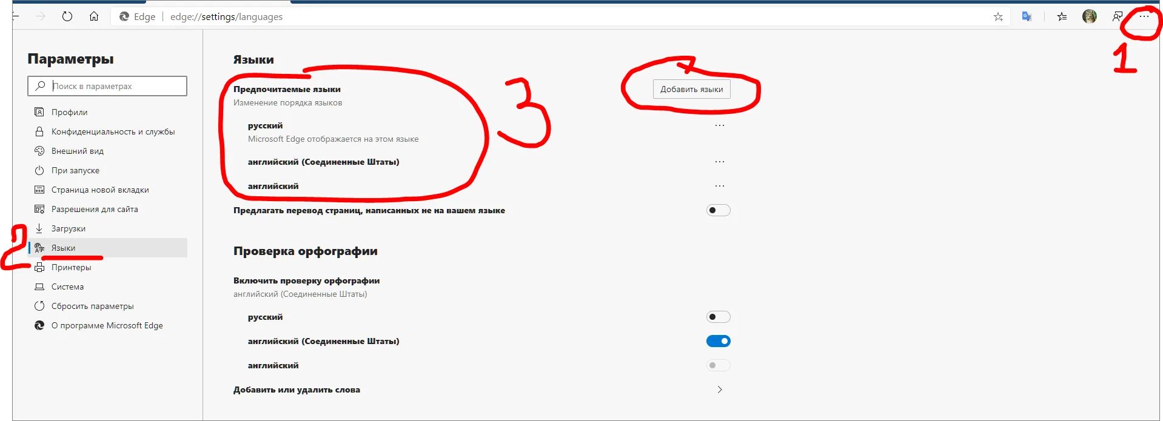Image resolution: width=1163 pixels, height=421 pixels.
Task: Toggle the disabled английский spell check switch
Action: click(719, 365)
